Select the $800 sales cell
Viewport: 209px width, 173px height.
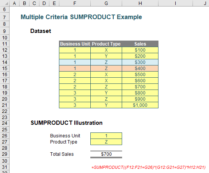point(140,93)
